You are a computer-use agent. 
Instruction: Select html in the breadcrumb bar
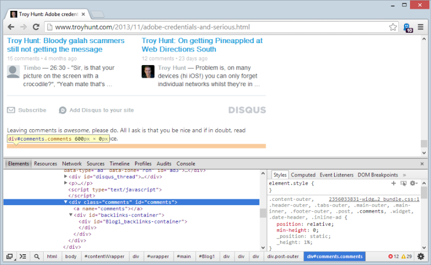52,256
